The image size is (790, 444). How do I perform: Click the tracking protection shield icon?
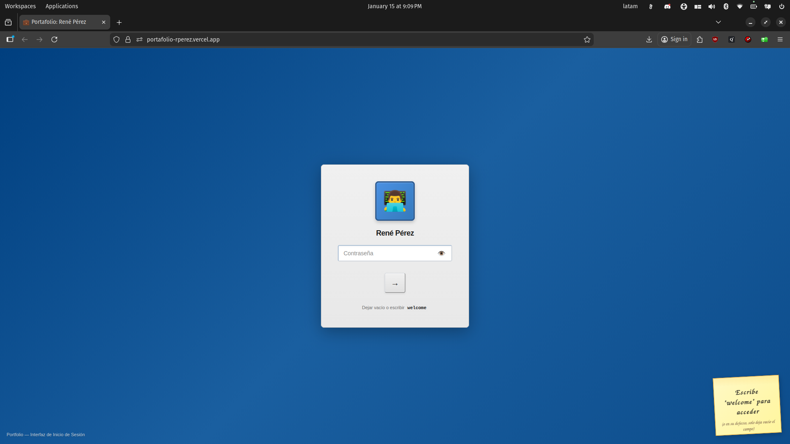pos(116,39)
